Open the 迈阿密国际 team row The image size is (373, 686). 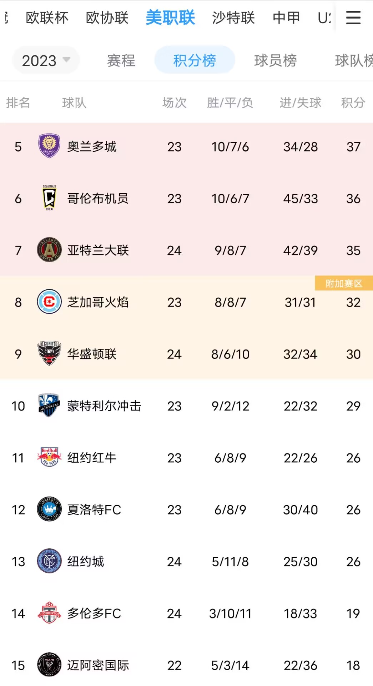coord(186,665)
